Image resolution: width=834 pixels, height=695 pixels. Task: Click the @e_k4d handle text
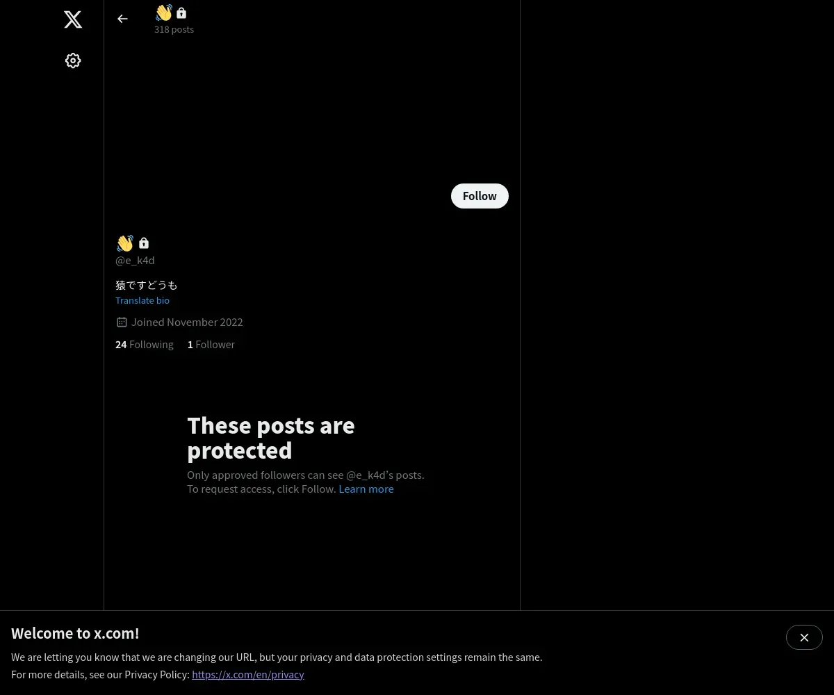[x=135, y=260]
